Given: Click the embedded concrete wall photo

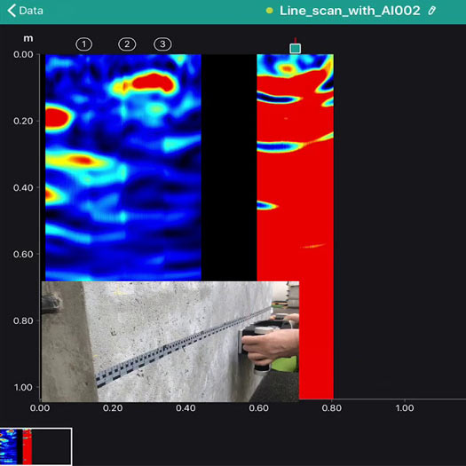Looking at the screenshot, I should pos(170,342).
